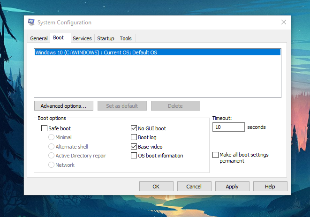Viewport: 310px width, 217px height.
Task: Confirm with the OK button
Action: tap(156, 187)
